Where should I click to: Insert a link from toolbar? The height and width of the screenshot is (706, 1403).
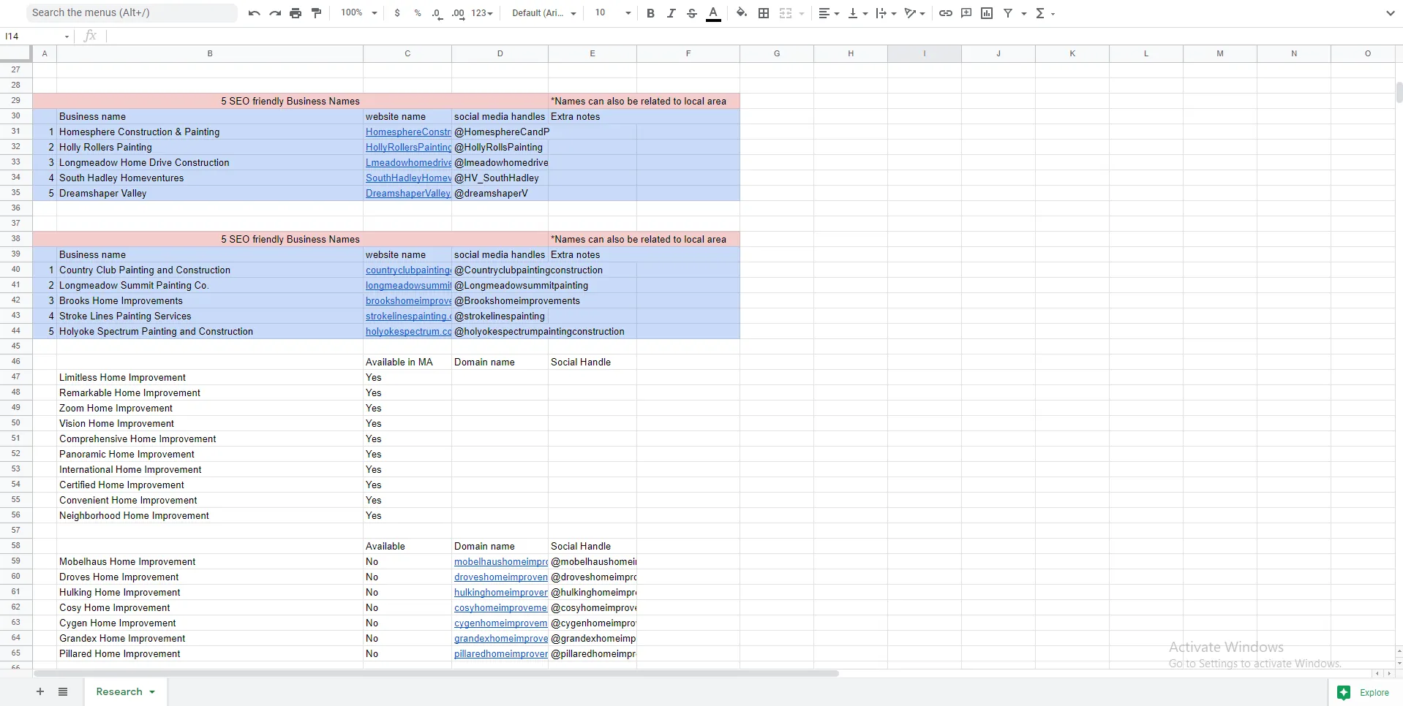pos(946,13)
